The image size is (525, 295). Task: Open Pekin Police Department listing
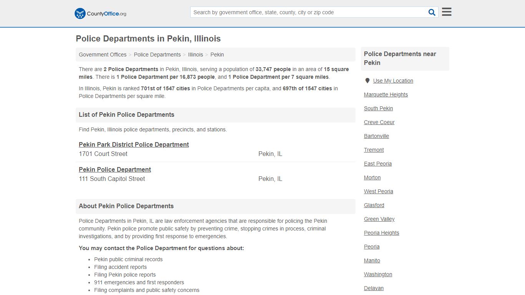click(x=115, y=169)
